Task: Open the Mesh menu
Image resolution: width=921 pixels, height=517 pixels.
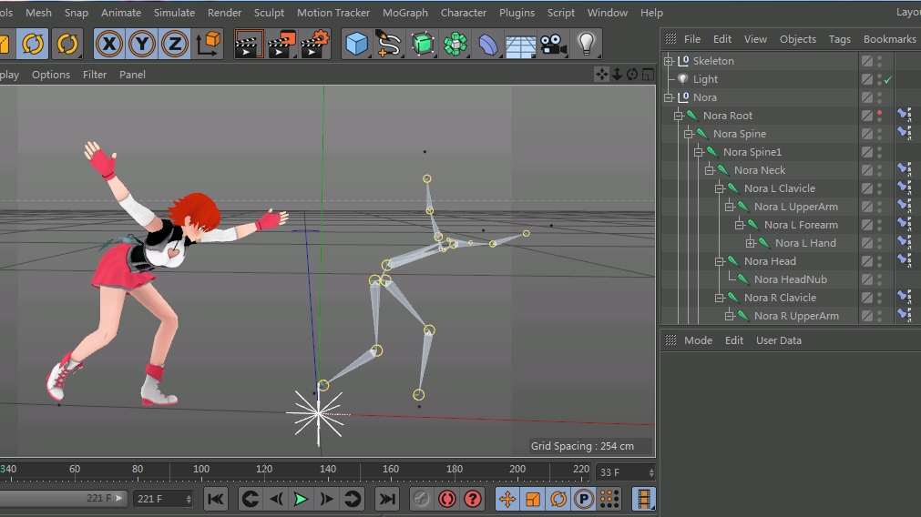Action: (38, 13)
